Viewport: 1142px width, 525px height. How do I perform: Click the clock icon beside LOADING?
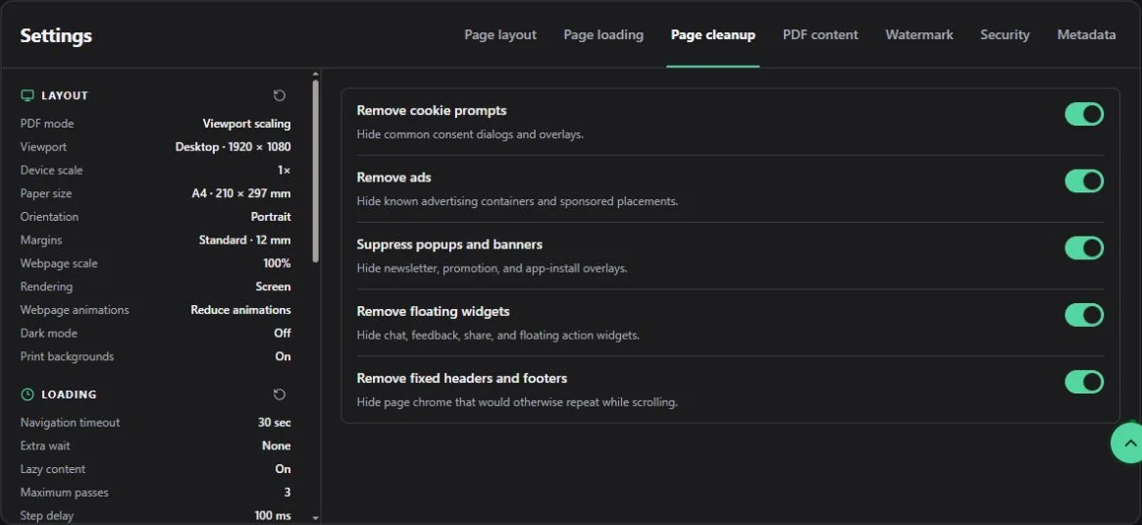(27, 394)
